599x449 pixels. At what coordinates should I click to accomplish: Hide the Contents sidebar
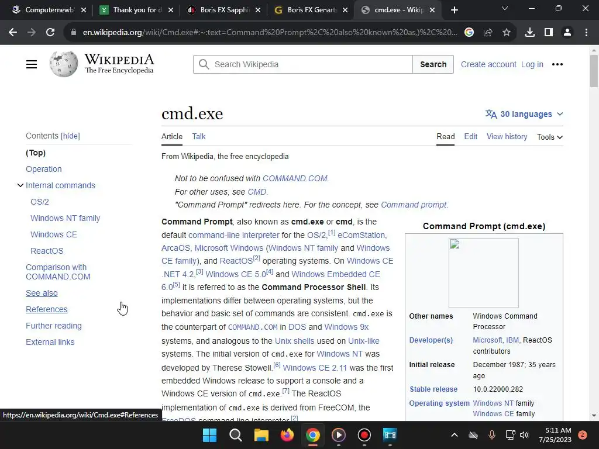pyautogui.click(x=71, y=136)
